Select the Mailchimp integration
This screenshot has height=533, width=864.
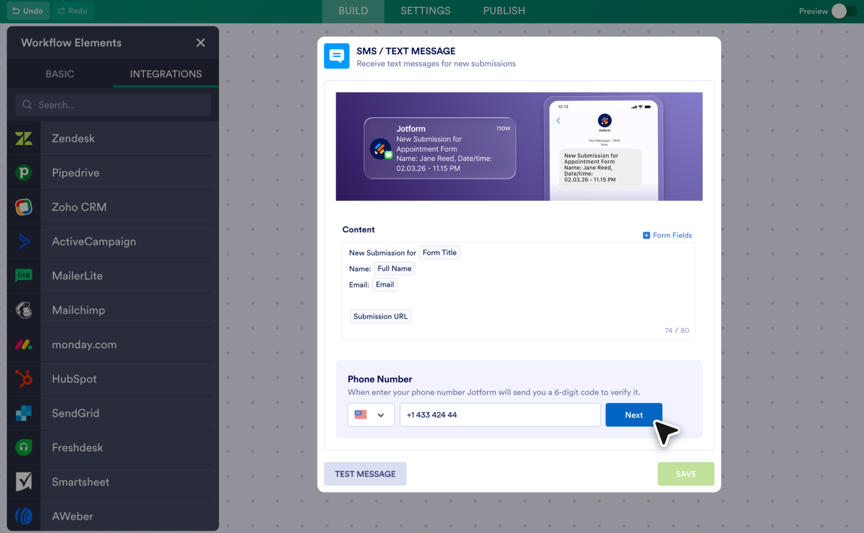(x=113, y=310)
